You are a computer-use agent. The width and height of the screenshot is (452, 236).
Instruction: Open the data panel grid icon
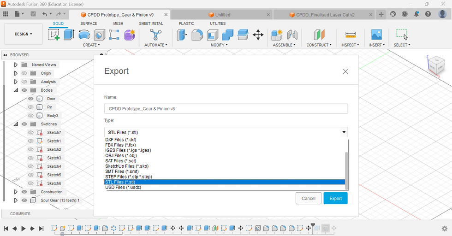[x=6, y=14]
